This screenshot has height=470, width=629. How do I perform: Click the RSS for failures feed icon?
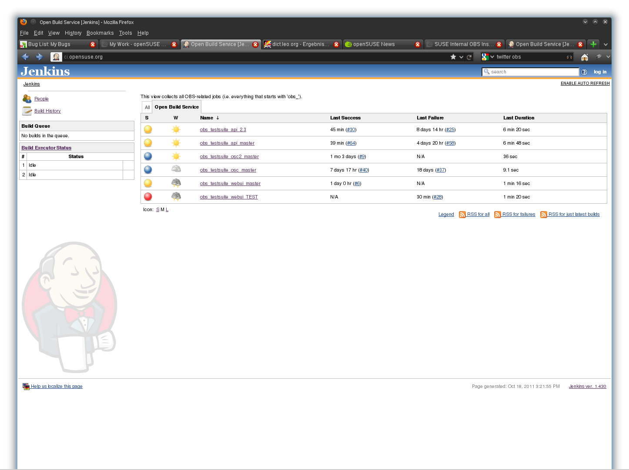[x=498, y=215]
